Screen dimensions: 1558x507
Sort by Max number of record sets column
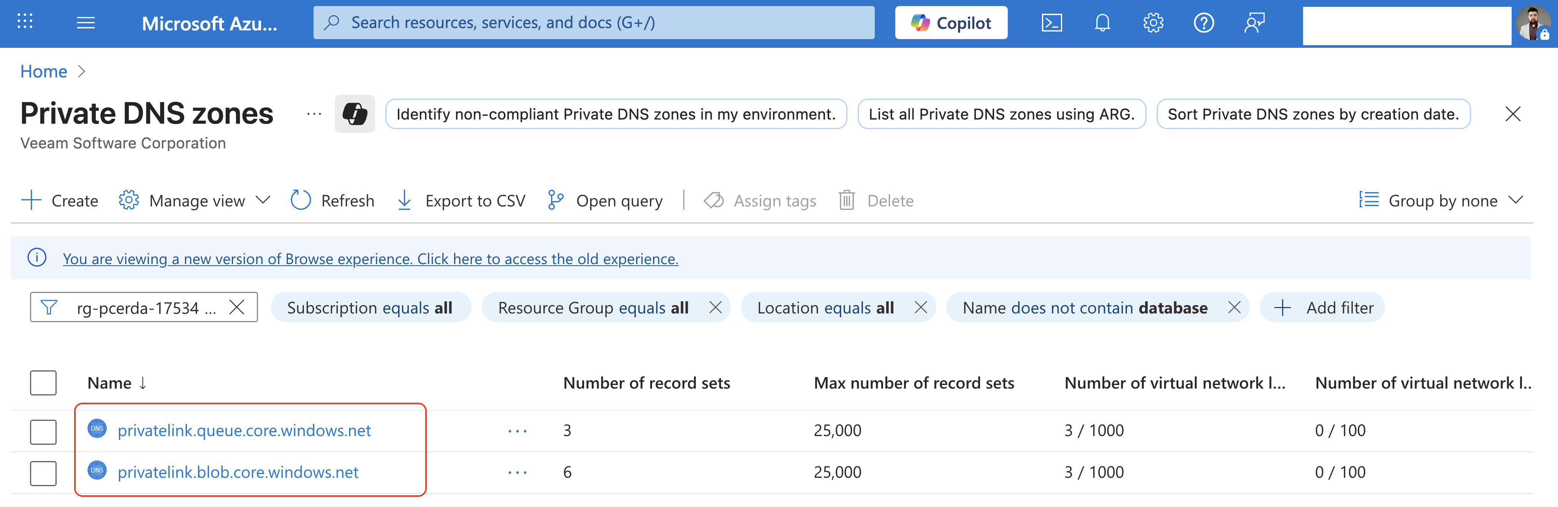(x=914, y=383)
